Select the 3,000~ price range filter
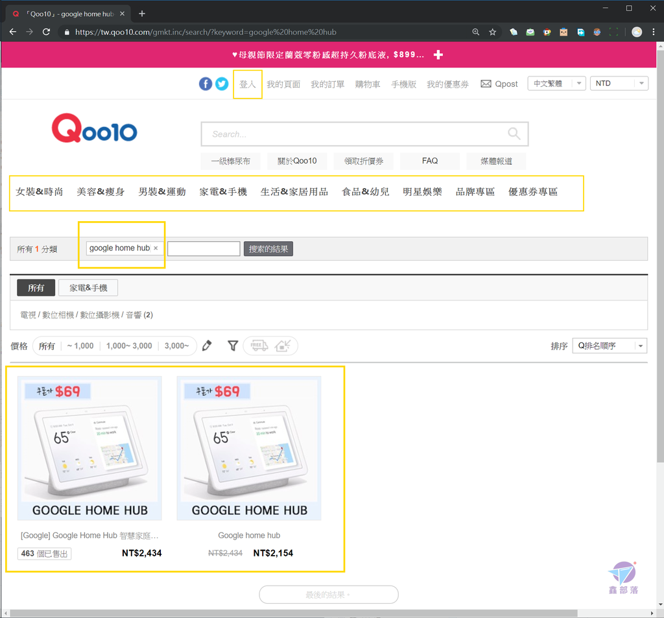The width and height of the screenshot is (664, 618). coord(176,346)
